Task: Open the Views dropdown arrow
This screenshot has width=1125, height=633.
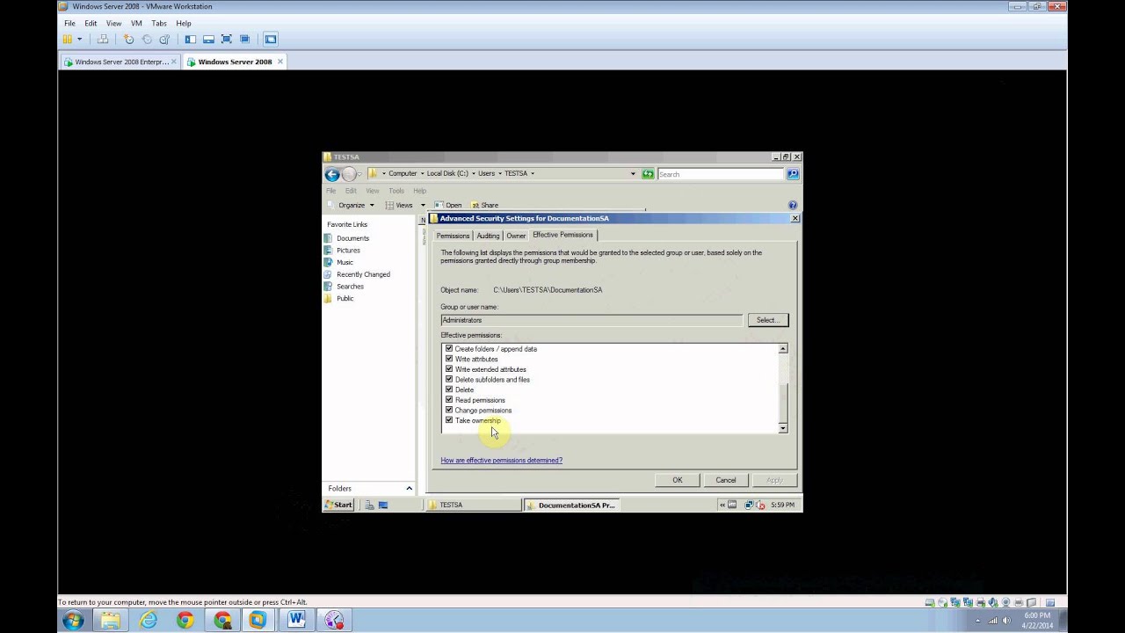Action: [x=423, y=205]
